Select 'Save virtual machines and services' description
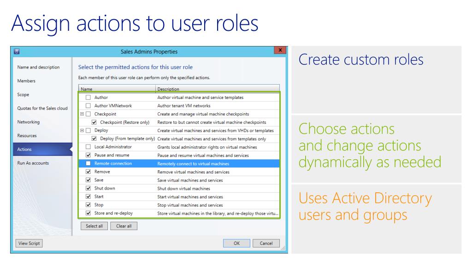Image resolution: width=472 pixels, height=265 pixels. [x=190, y=180]
